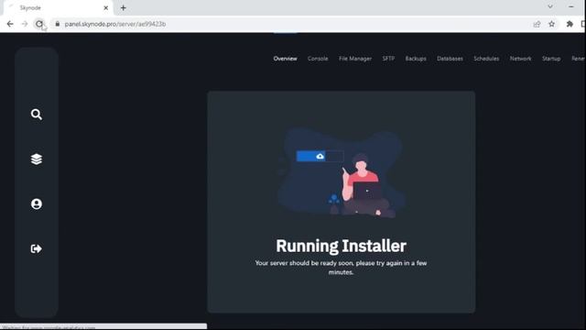
Task: Click the 'Your server should be ready soon' message
Action: point(341,268)
